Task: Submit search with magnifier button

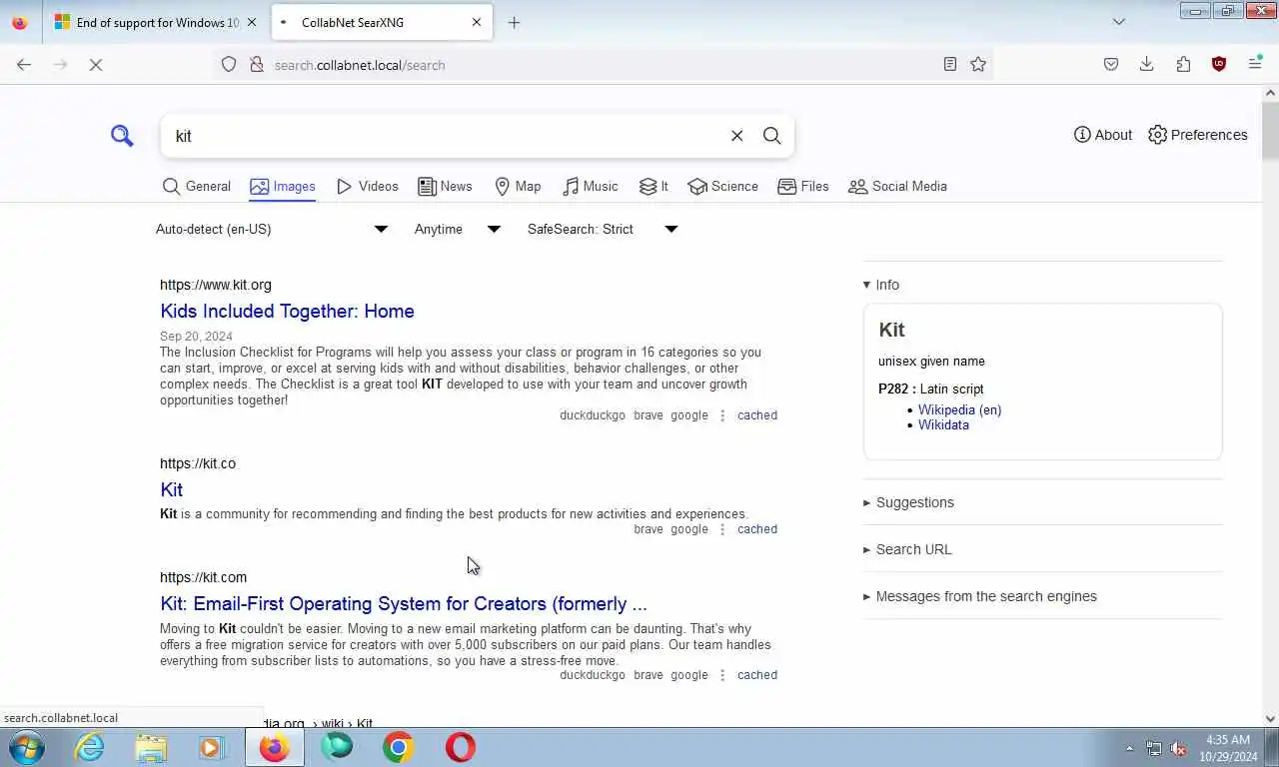Action: click(x=771, y=136)
